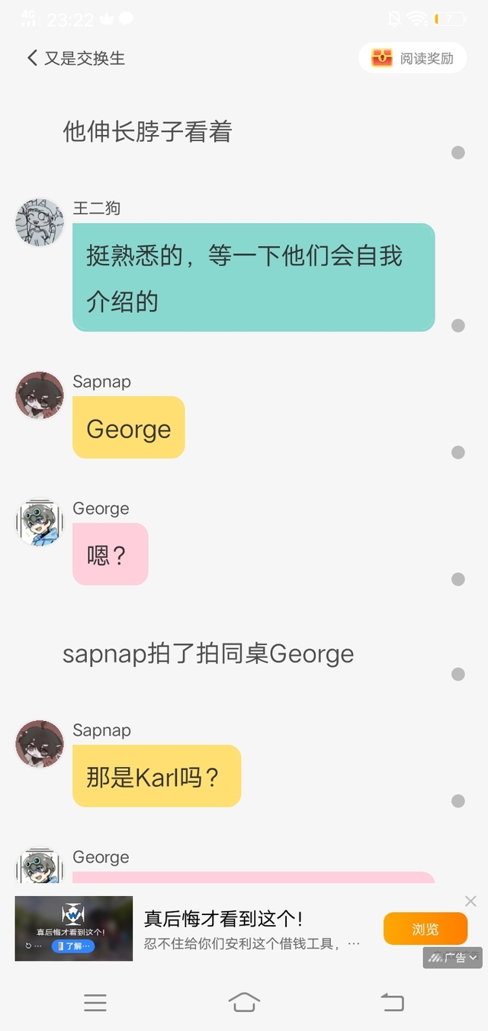Click the orange 浏览 ad button
Image resolution: width=488 pixels, height=1031 pixels.
(x=425, y=929)
